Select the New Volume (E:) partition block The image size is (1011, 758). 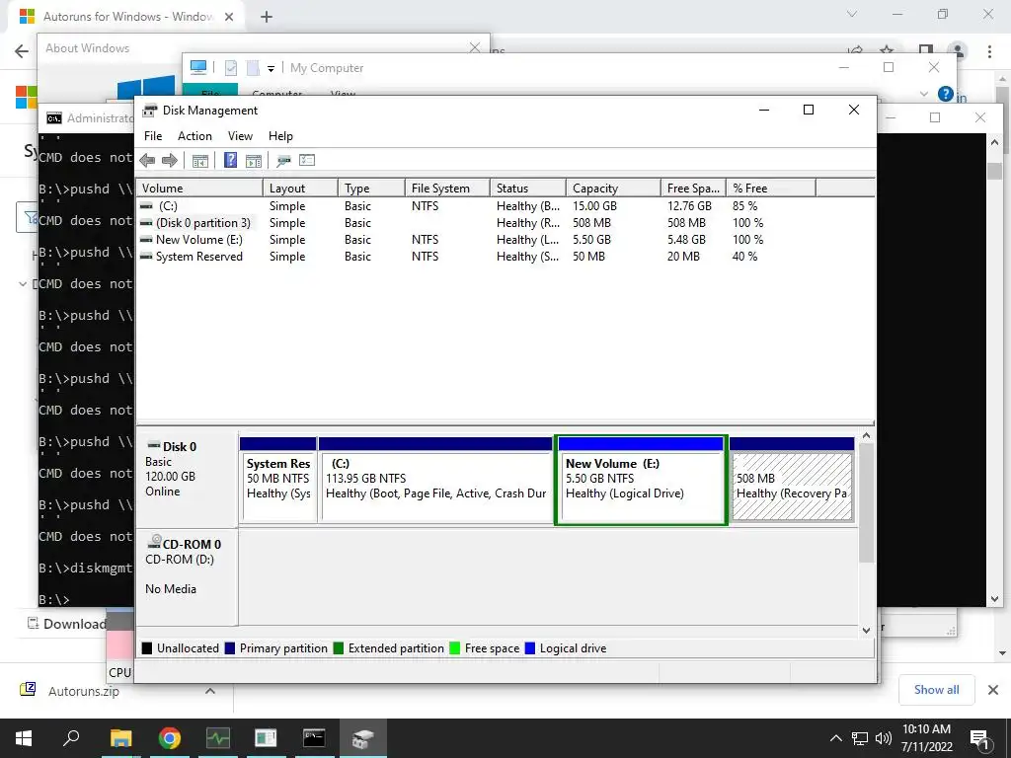pos(641,480)
